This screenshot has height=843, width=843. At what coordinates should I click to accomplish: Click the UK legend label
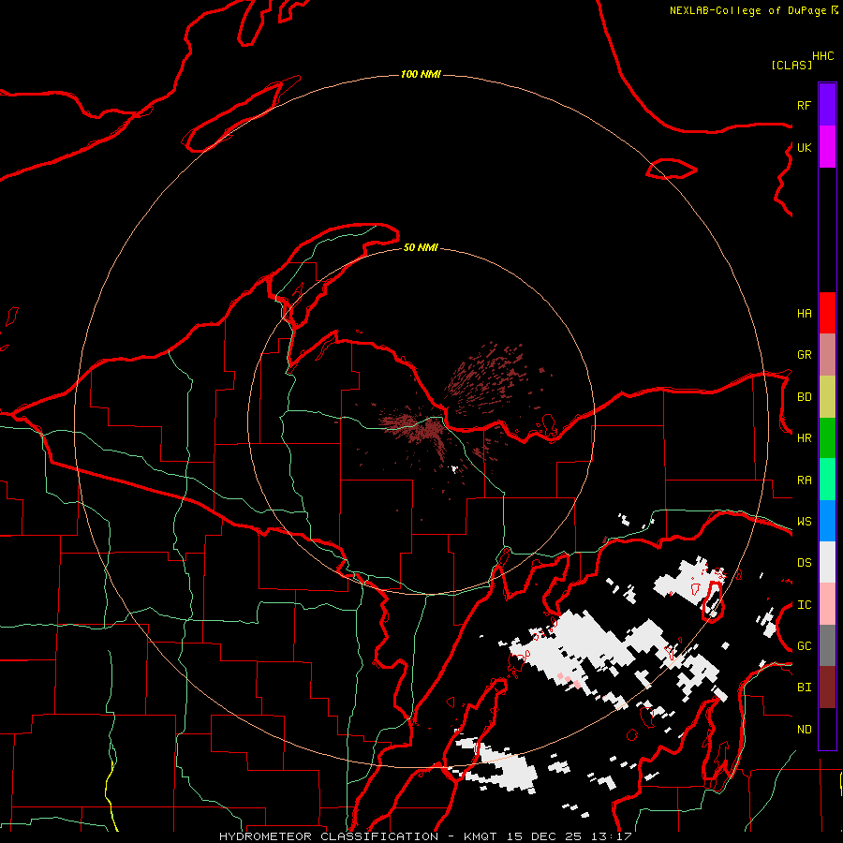click(x=804, y=147)
